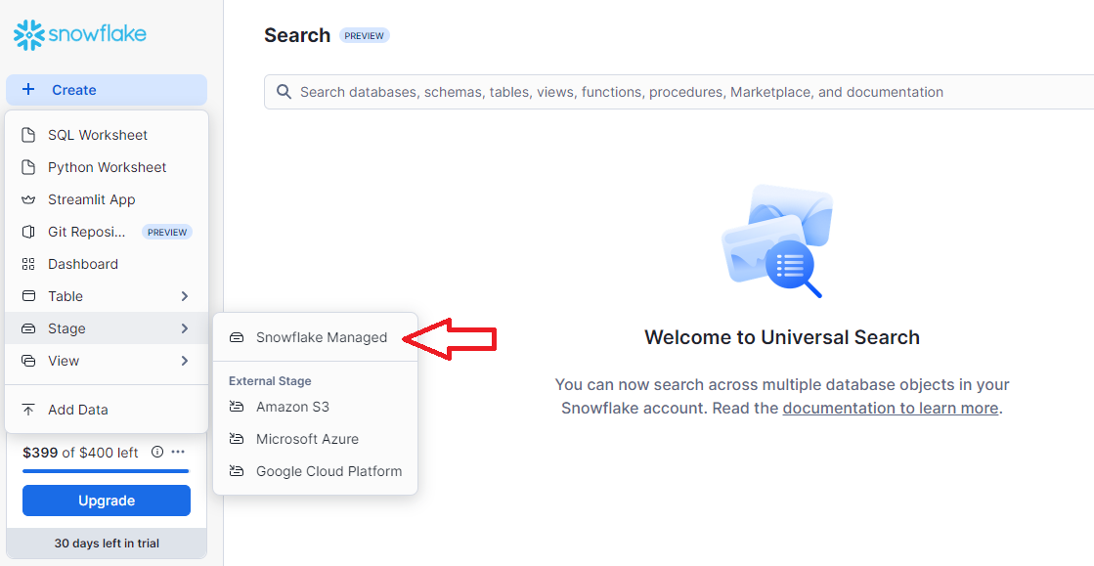Choose Amazon S3 as external stage
Screen dimensions: 1094x566
click(x=292, y=406)
